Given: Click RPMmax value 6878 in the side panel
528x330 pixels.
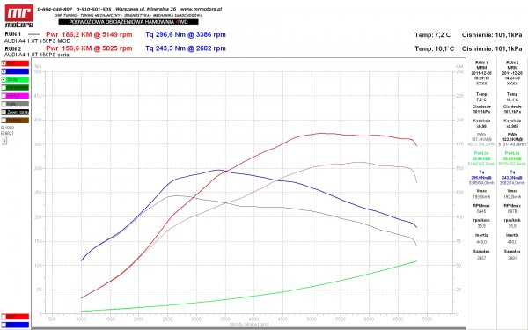Looking at the screenshot, I should (512, 211).
